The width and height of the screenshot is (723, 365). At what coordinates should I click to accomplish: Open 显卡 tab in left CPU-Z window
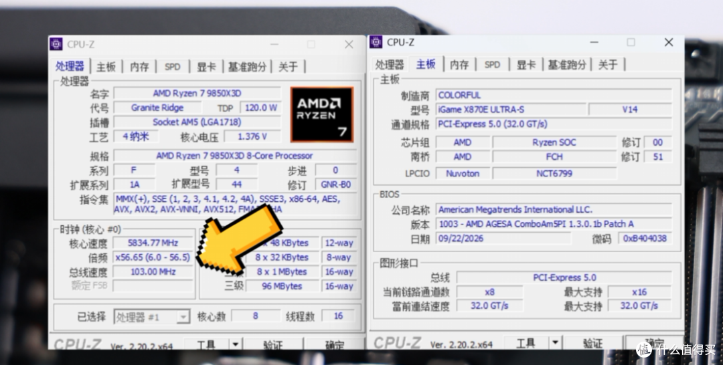pos(206,67)
